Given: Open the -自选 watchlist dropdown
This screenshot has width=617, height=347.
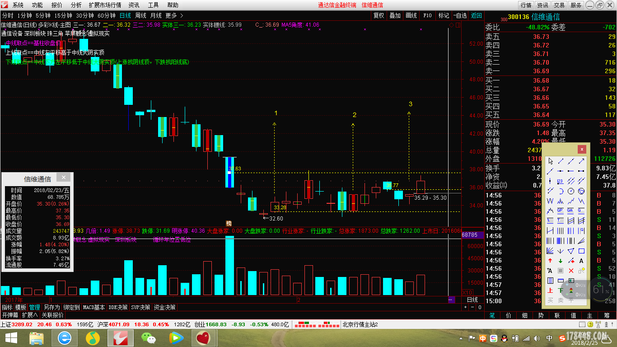Looking at the screenshot, I should [x=460, y=15].
